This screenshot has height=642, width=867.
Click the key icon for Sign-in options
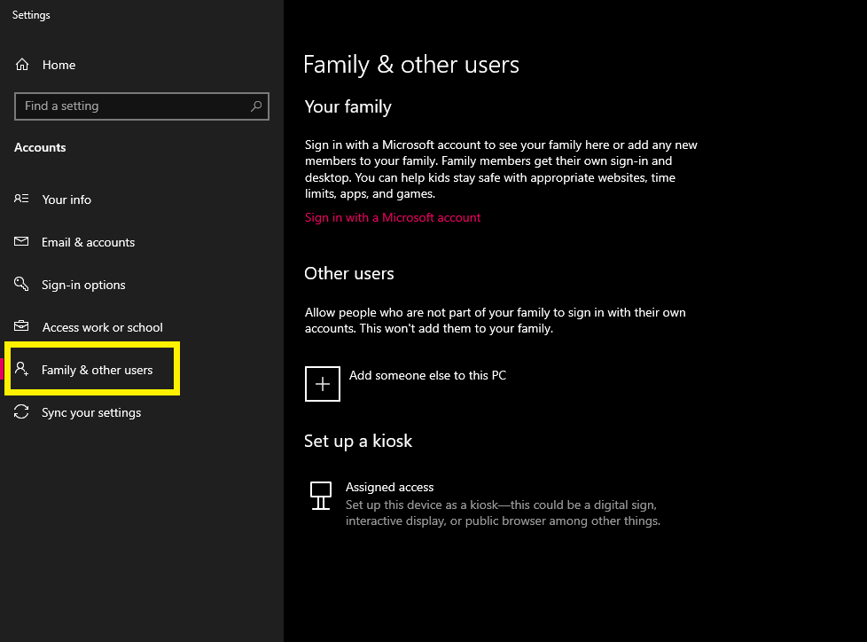coord(21,284)
